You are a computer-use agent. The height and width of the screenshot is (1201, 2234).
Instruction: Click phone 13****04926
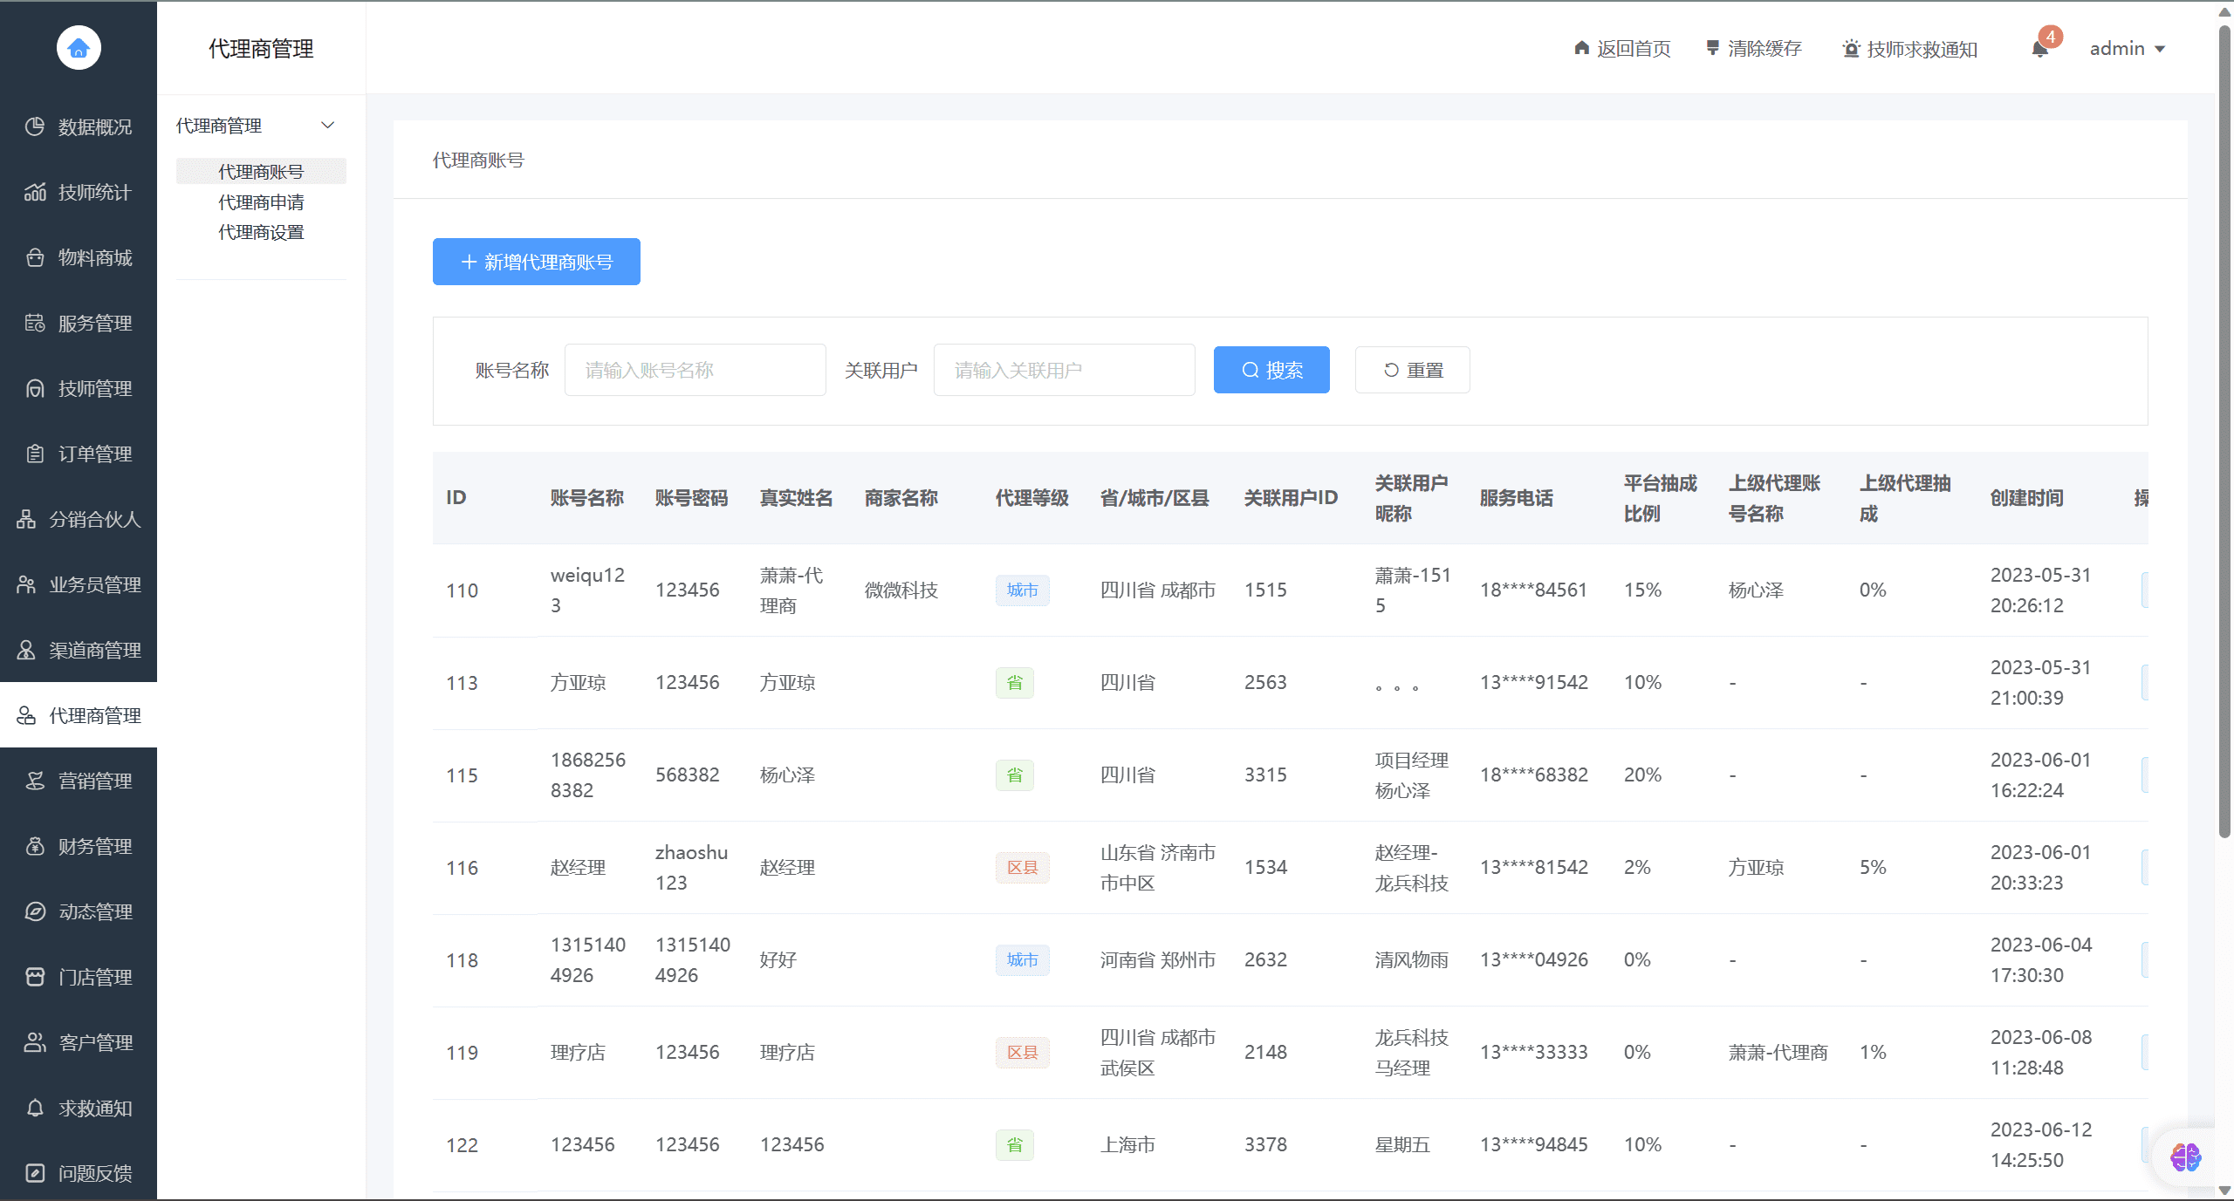click(x=1534, y=960)
